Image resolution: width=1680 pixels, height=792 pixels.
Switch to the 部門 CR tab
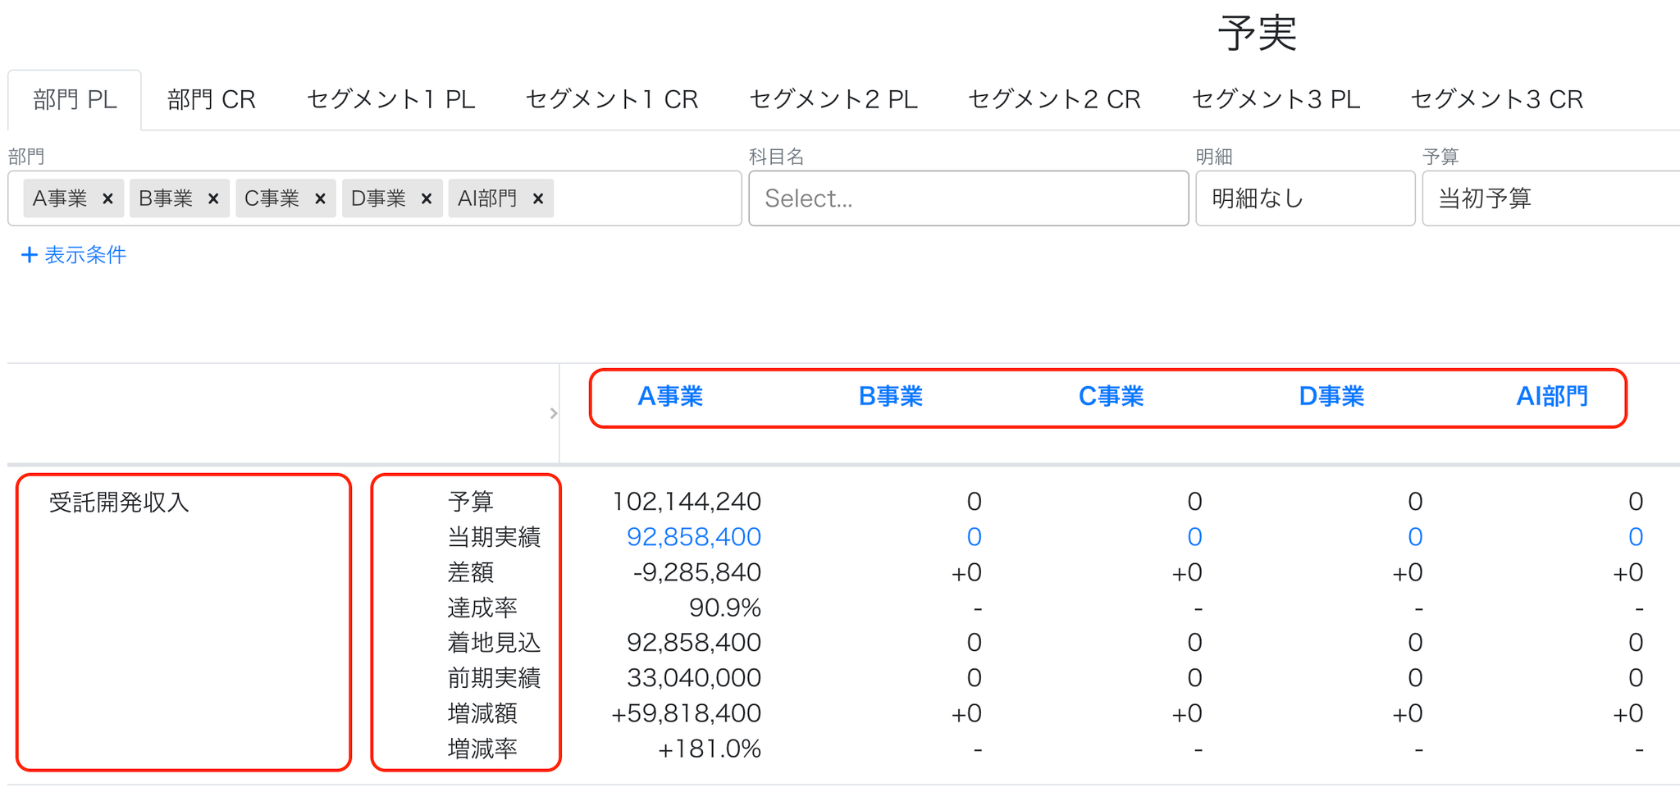click(x=212, y=99)
